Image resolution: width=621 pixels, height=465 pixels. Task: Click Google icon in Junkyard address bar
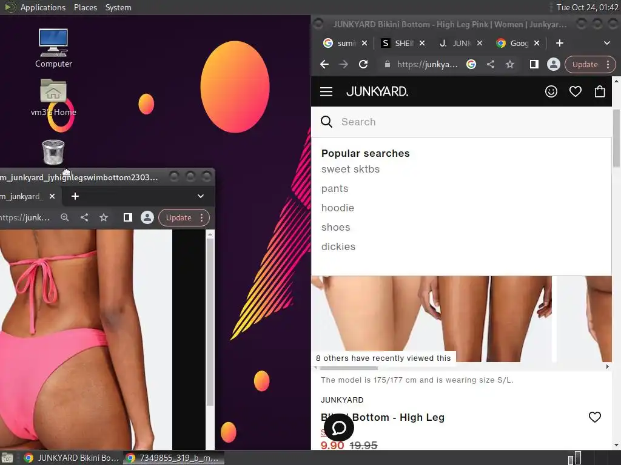coord(471,64)
